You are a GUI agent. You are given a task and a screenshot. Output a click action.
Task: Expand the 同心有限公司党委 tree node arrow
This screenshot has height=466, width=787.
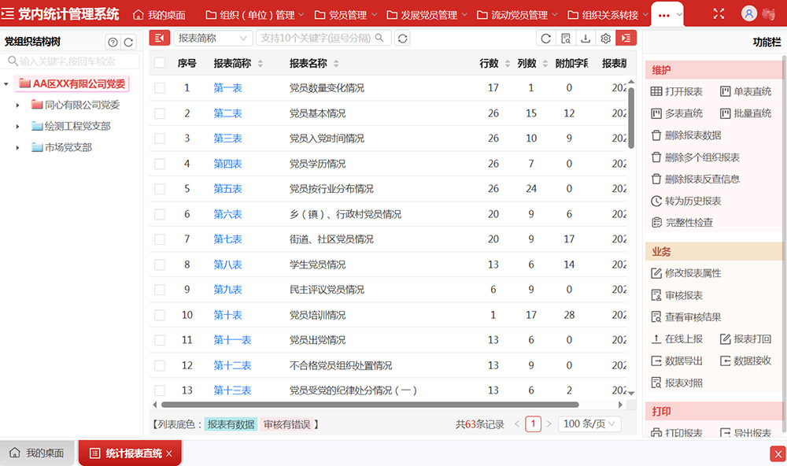17,105
